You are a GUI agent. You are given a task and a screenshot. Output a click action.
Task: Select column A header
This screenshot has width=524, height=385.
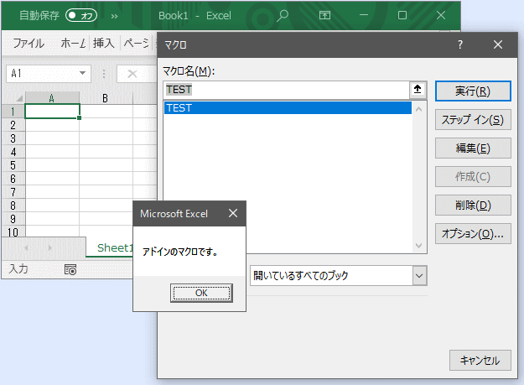tap(52, 98)
